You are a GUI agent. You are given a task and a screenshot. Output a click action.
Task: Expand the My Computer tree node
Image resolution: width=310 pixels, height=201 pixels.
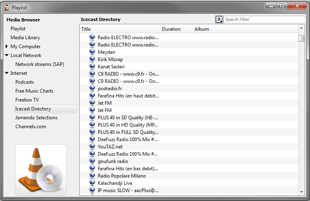coord(7,47)
